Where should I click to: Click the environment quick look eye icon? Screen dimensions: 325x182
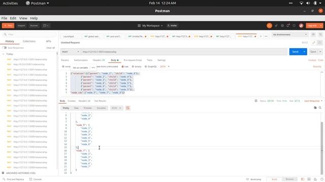(x=313, y=34)
